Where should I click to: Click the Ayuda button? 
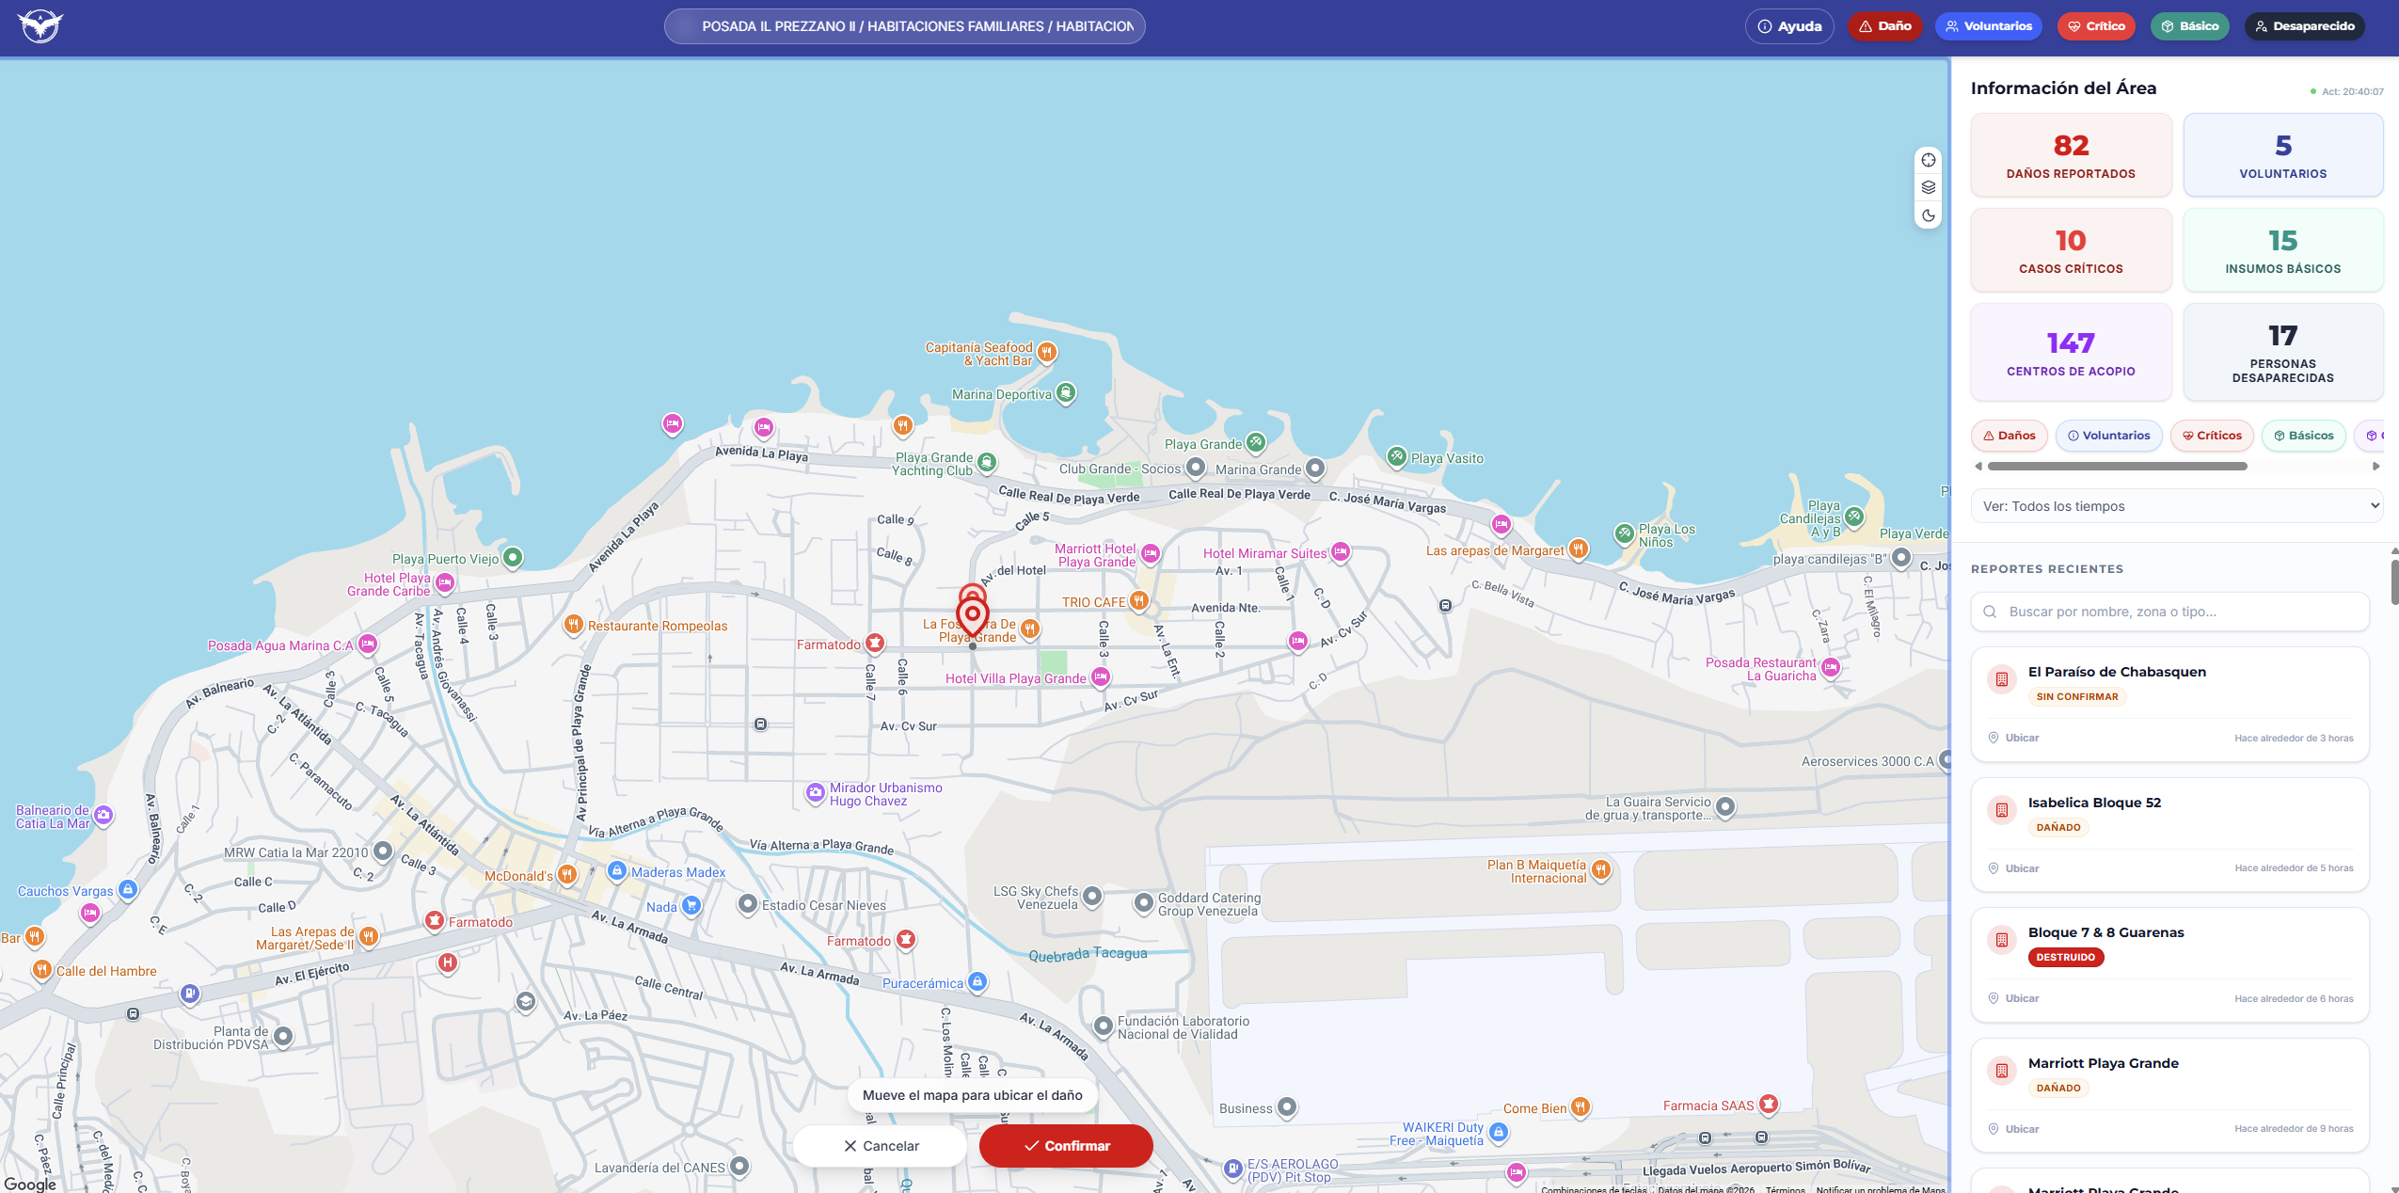1789,26
